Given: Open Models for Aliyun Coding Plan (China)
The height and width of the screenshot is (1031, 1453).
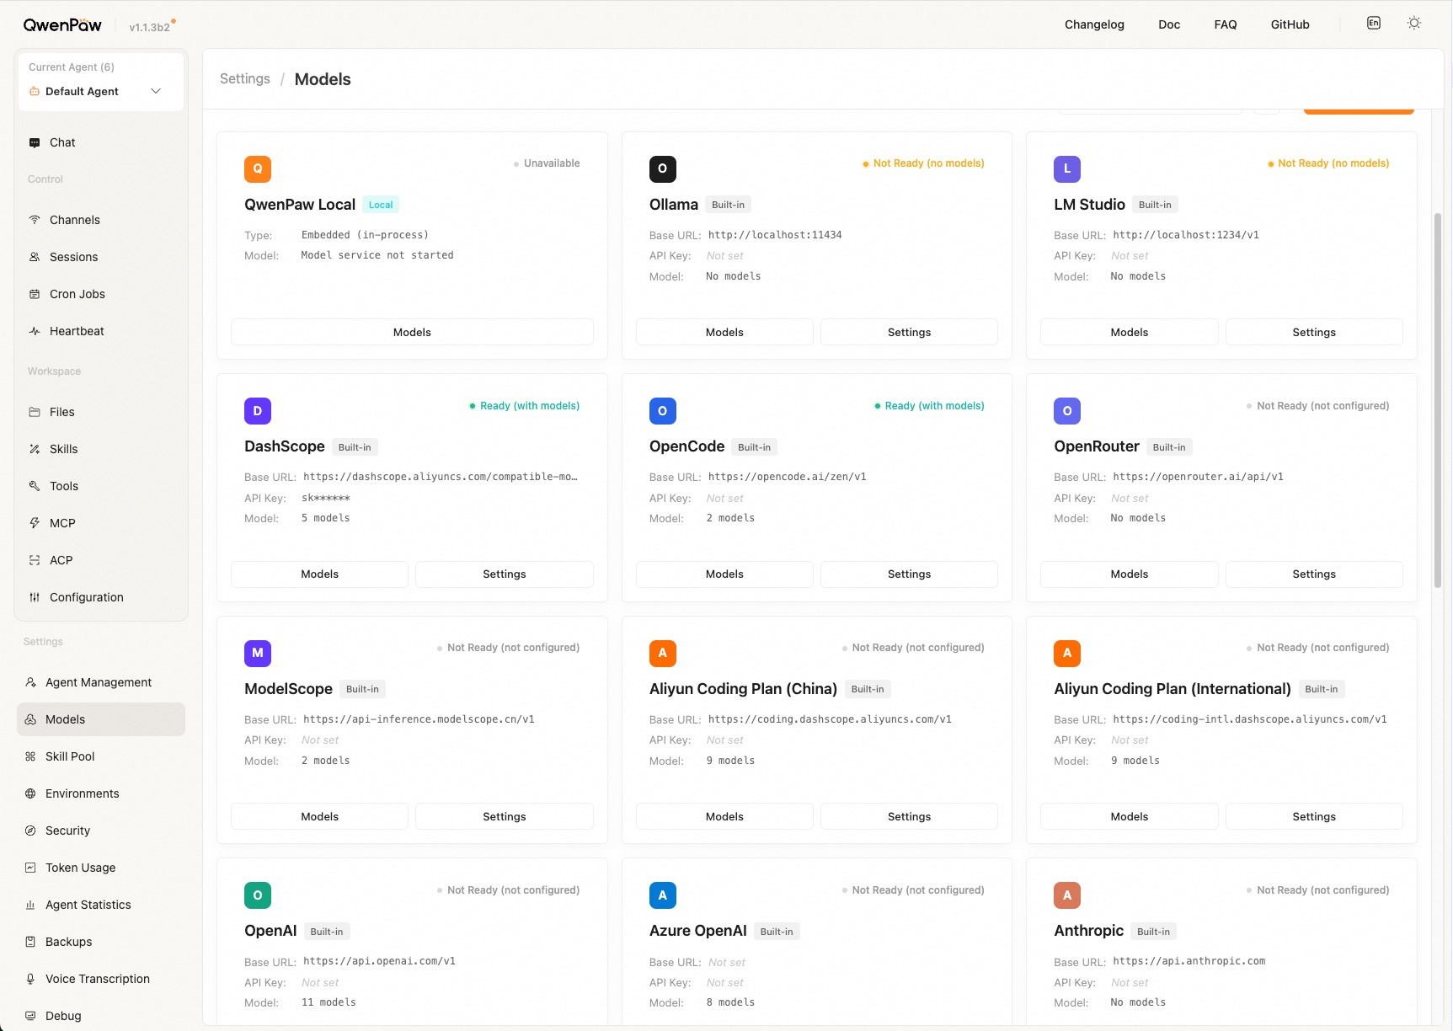Looking at the screenshot, I should (x=724, y=816).
